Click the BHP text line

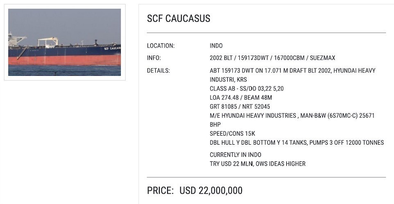[215, 125]
